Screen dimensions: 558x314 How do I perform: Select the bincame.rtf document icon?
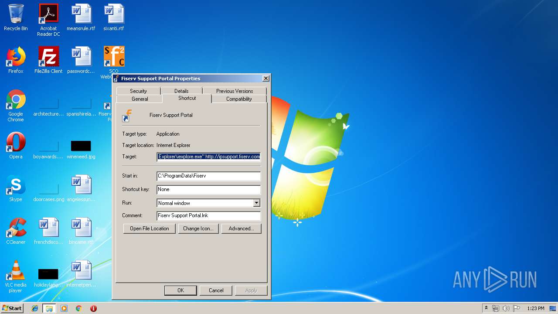coord(81,231)
